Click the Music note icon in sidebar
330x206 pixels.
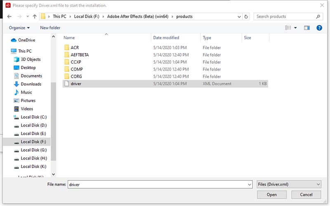tap(16, 92)
